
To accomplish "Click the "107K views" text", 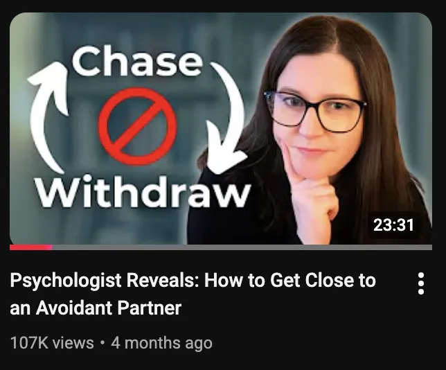I will tap(52, 343).
